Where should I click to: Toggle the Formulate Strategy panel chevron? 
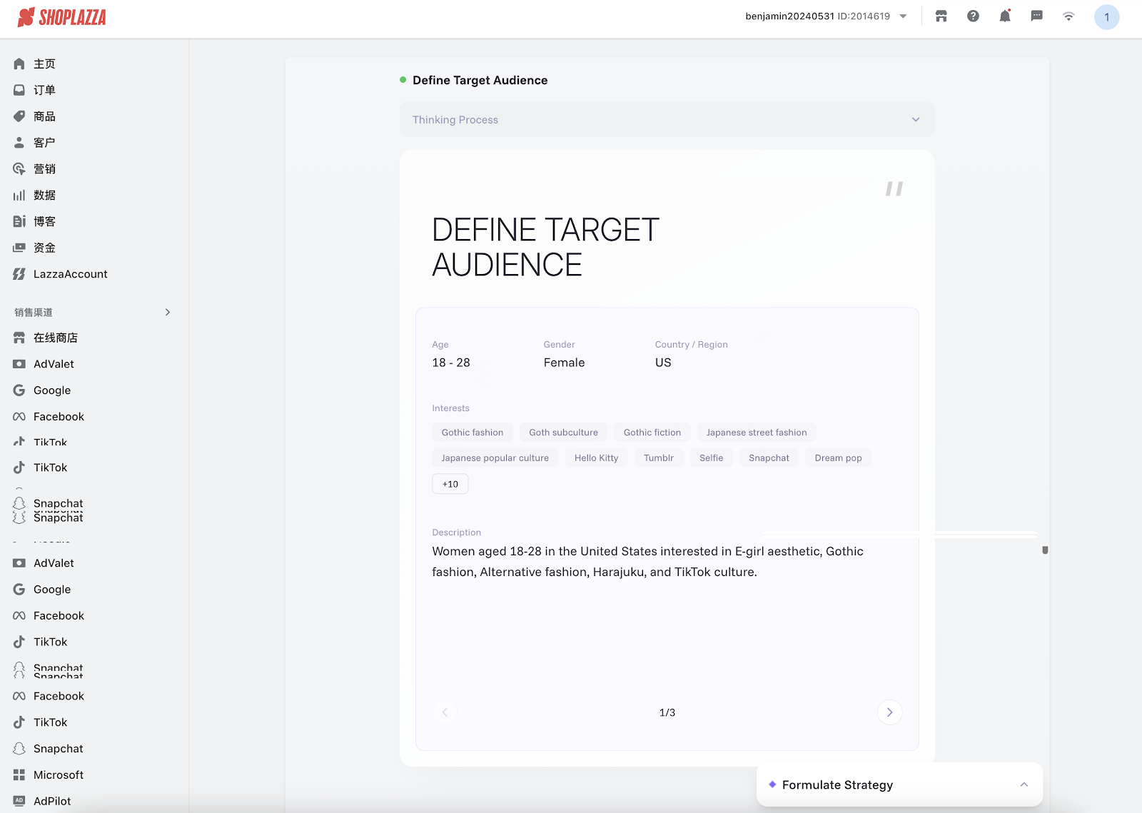(1024, 784)
